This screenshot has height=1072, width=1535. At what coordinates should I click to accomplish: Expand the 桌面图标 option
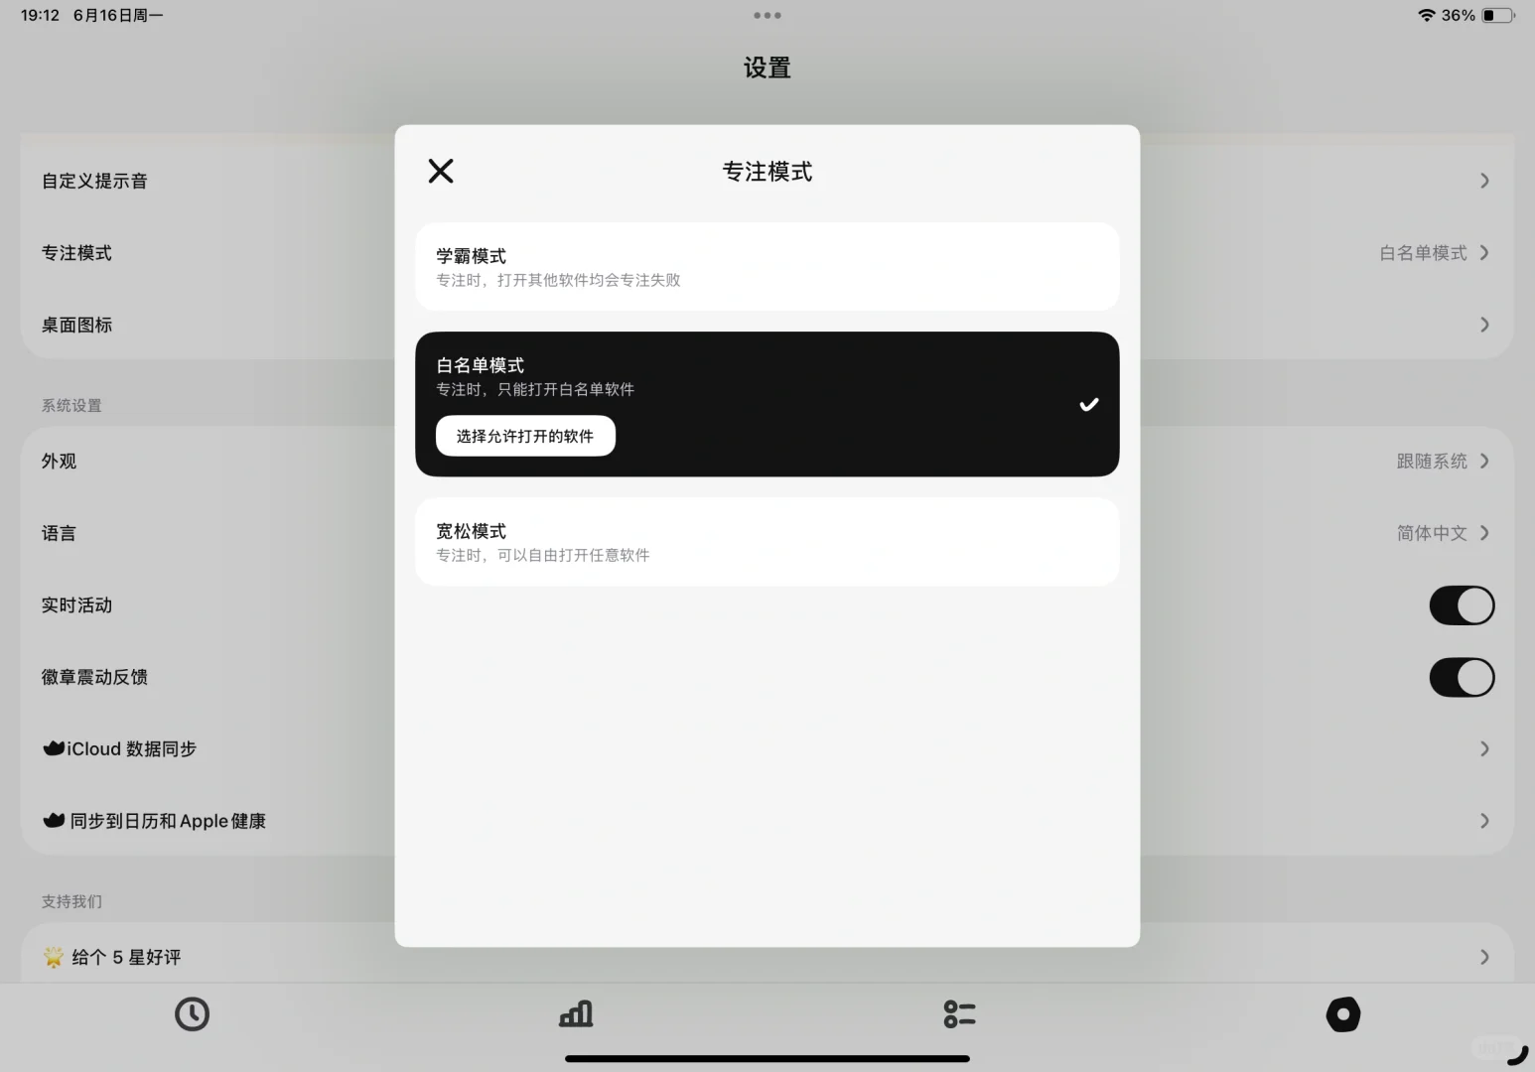coord(1483,325)
